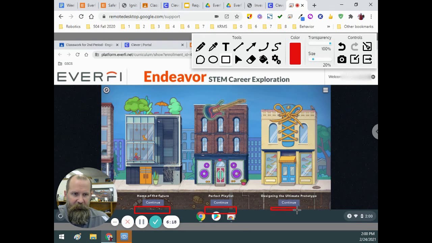Select the straight line tool
This screenshot has height=243, width=432.
238,47
